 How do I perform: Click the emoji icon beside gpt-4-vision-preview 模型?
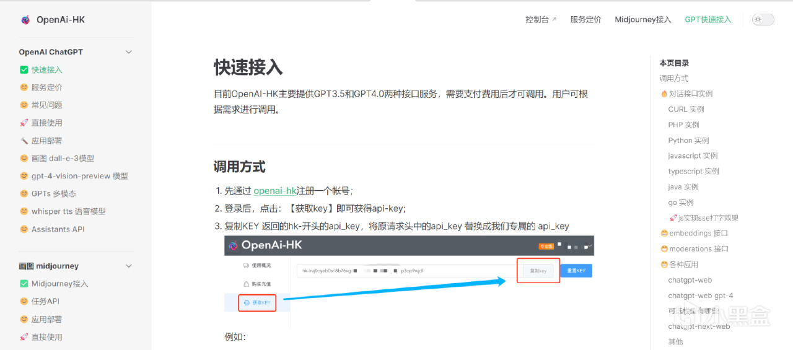click(24, 176)
